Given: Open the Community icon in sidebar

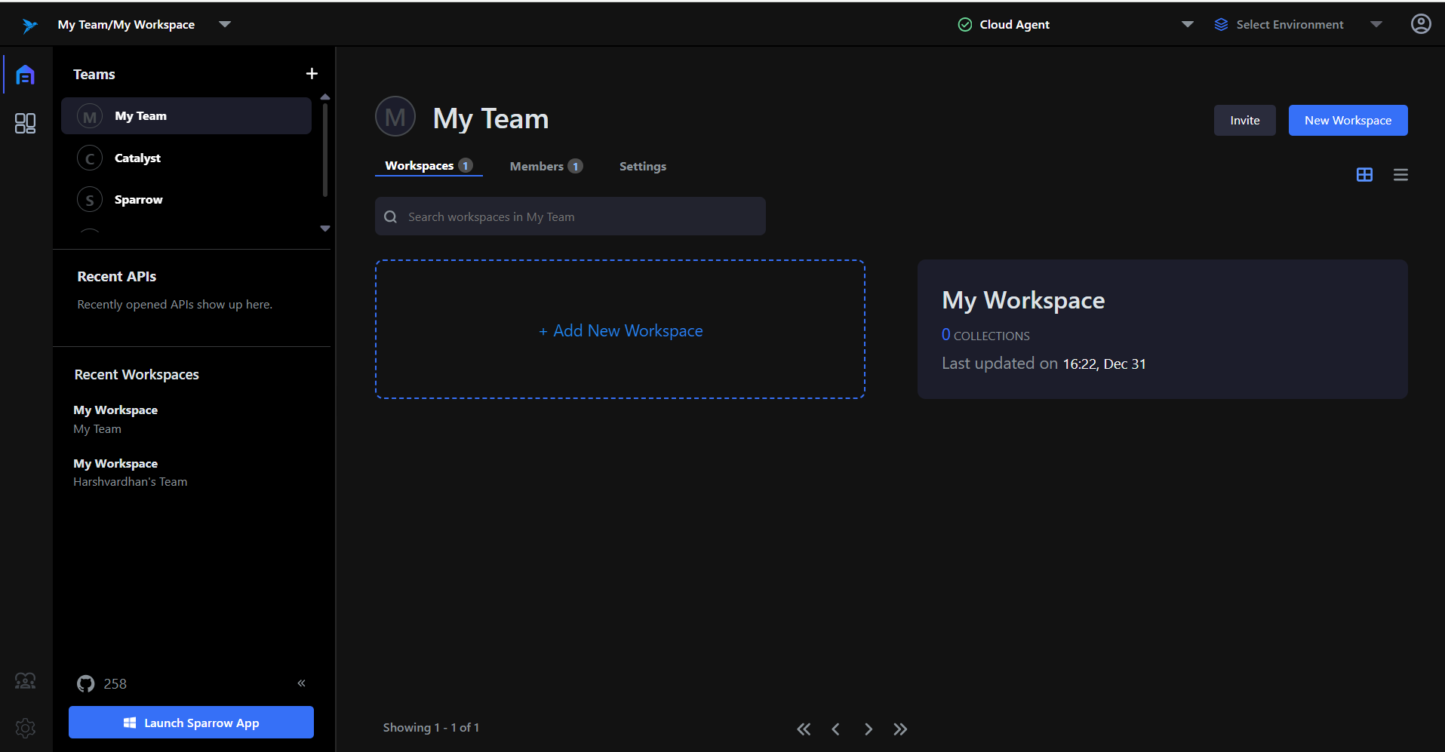Looking at the screenshot, I should point(26,681).
